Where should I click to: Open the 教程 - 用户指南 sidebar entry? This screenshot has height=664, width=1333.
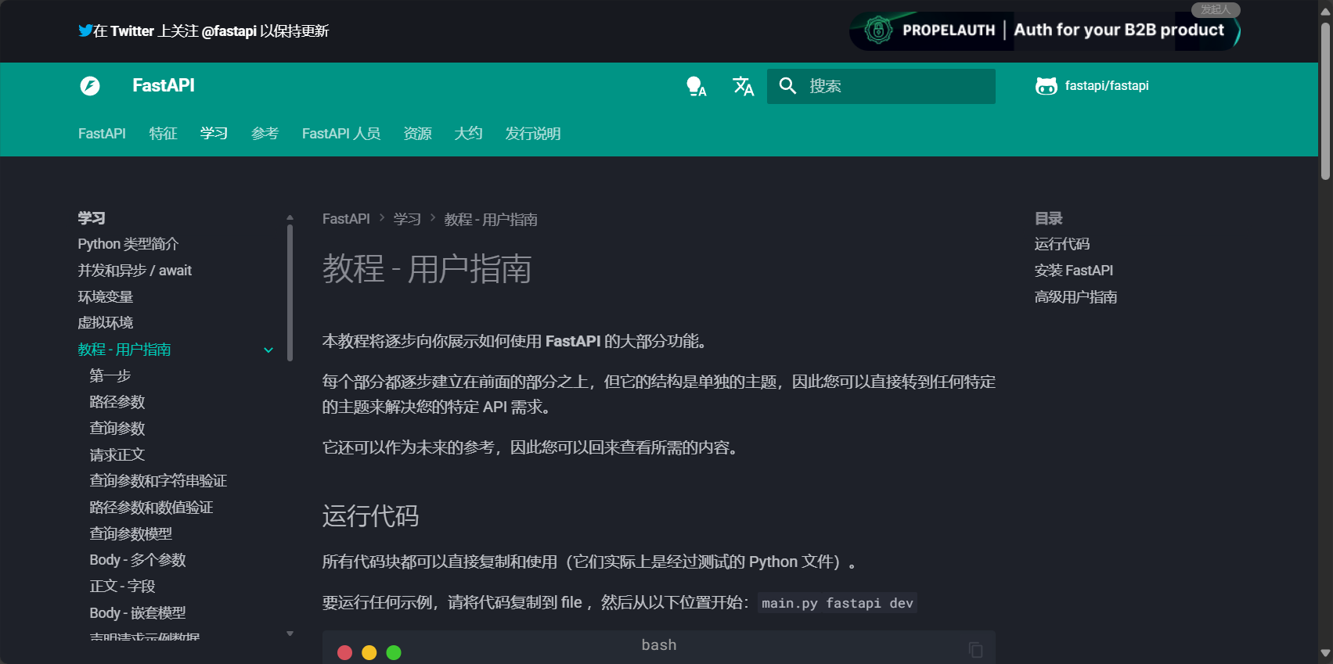pos(124,350)
